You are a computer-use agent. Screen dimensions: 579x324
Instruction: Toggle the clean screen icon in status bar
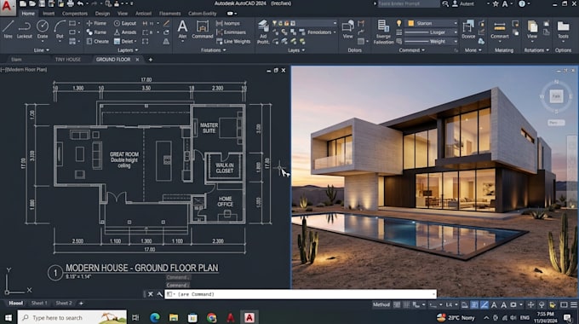[564, 304]
